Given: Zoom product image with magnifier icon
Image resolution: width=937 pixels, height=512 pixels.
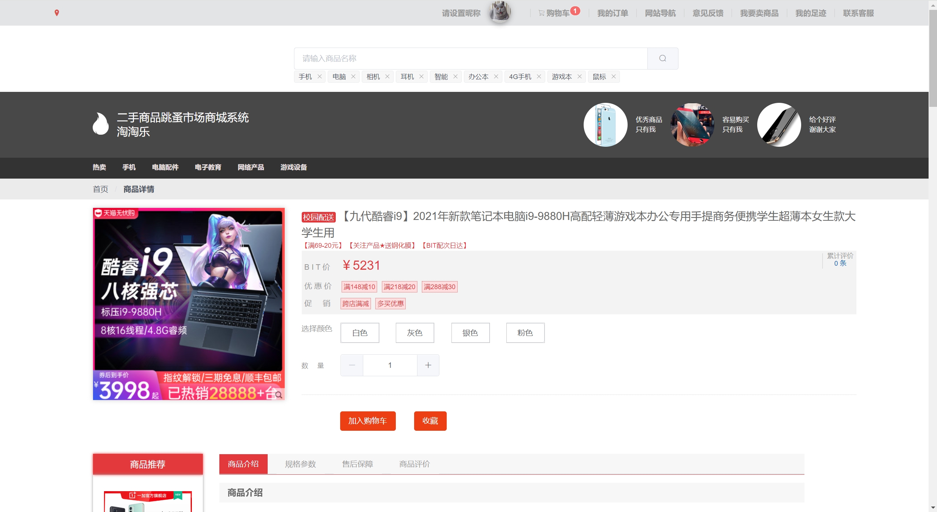Looking at the screenshot, I should [x=279, y=395].
